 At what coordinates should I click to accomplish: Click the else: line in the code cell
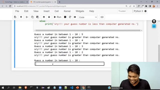[x=43, y=21]
